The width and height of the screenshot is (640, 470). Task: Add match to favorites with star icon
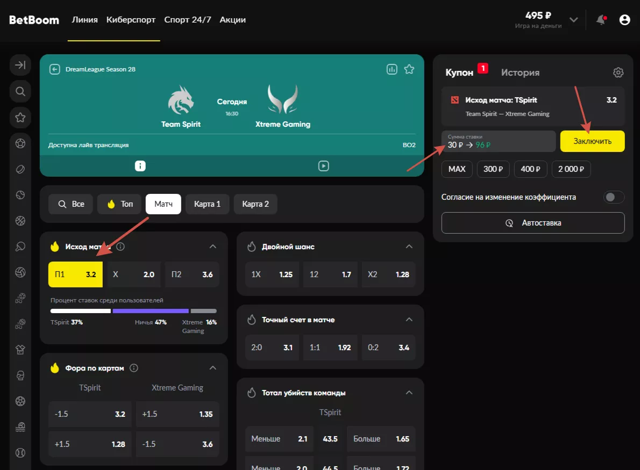[409, 69]
